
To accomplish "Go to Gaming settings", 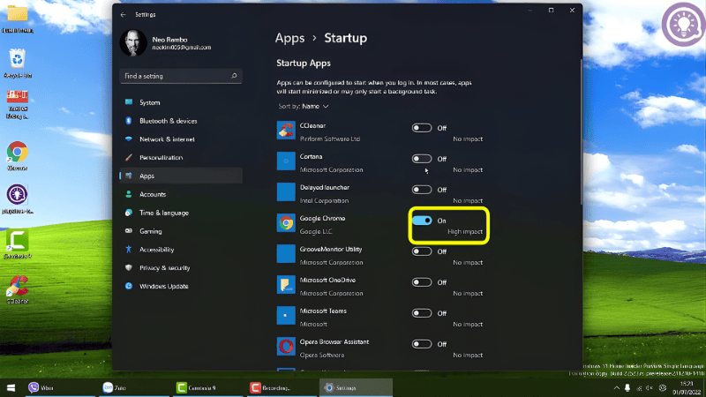I will click(181, 231).
